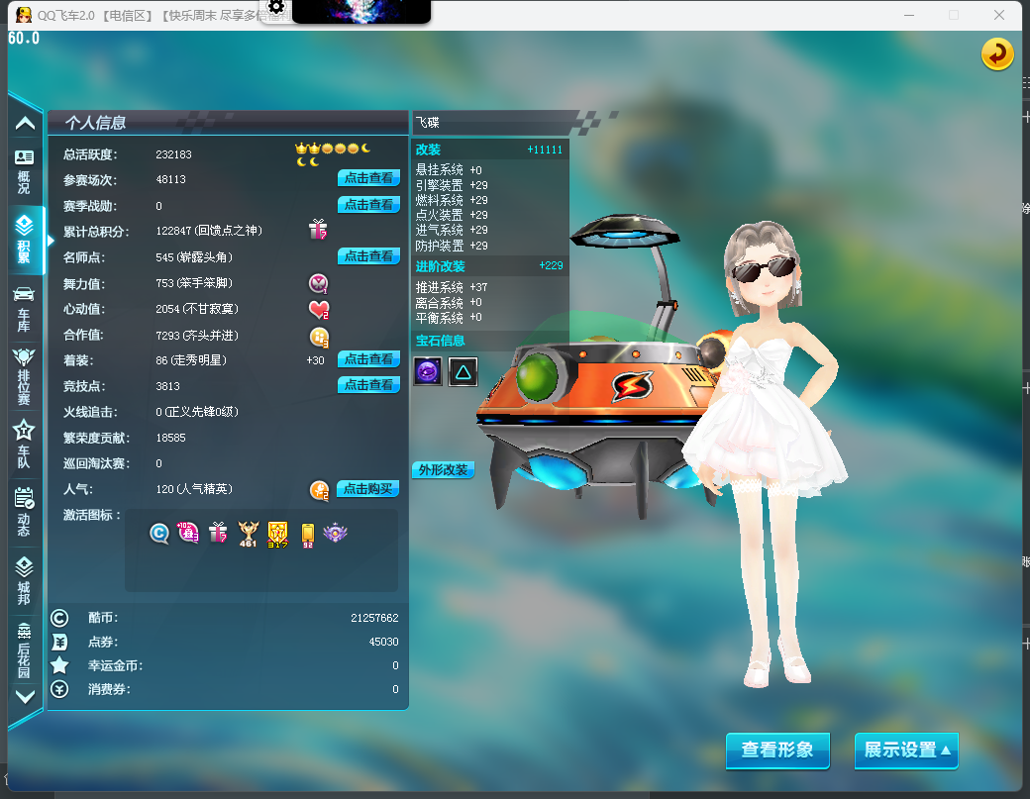The width and height of the screenshot is (1030, 799).
Task: Click the gold cooperation icon beside 合作值
Action: 319,337
